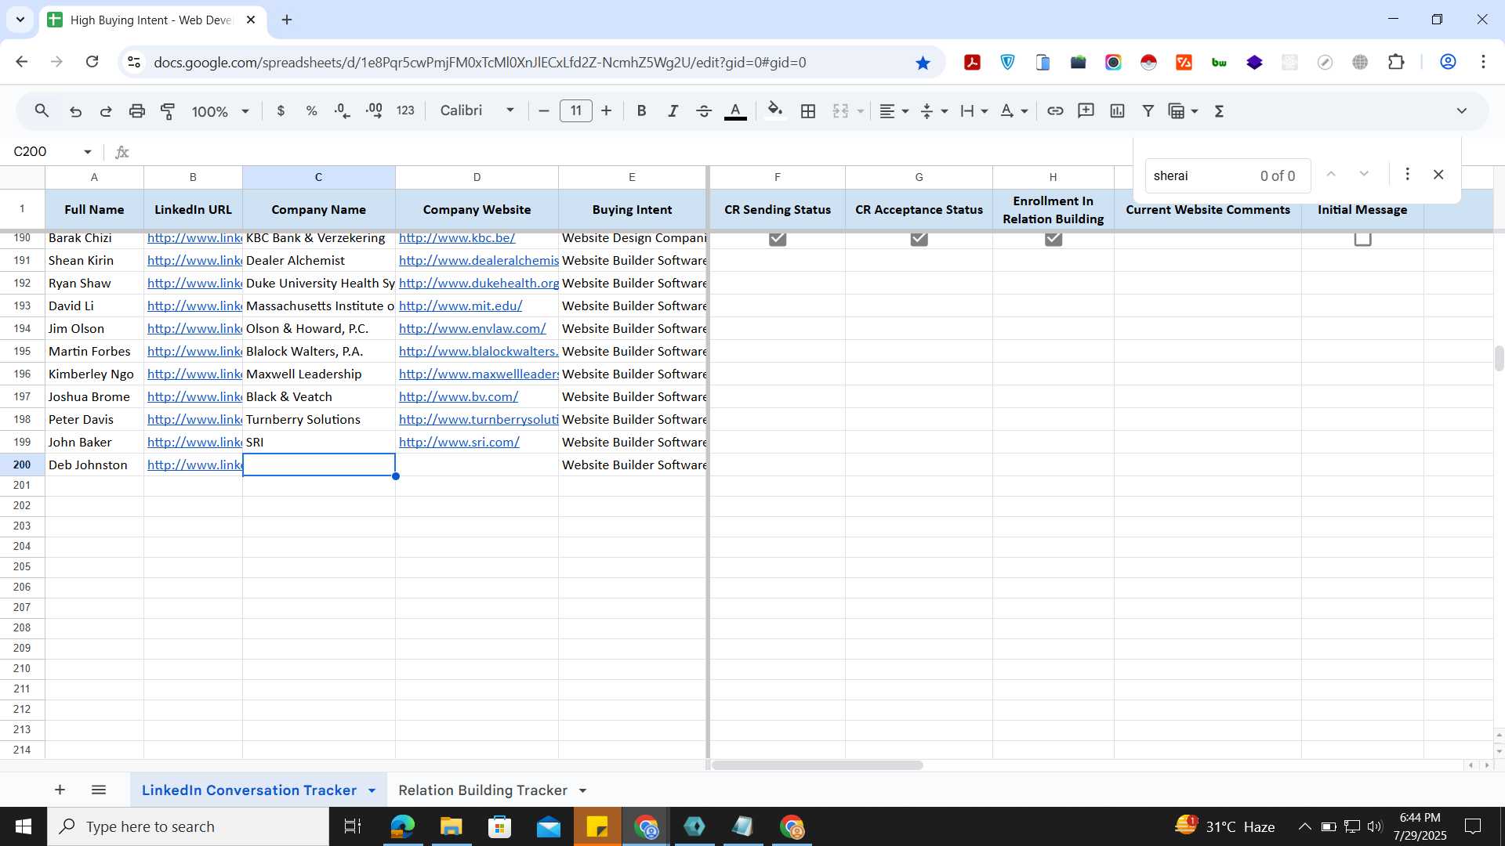Close the find bar
1505x846 pixels.
tap(1438, 175)
